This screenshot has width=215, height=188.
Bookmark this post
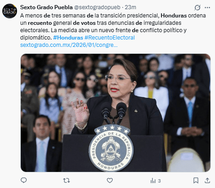[x=196, y=181]
